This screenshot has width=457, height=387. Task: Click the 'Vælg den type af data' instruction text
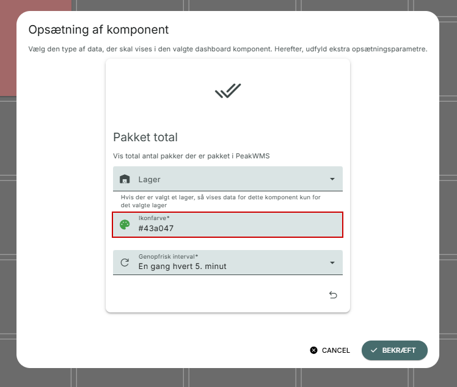coord(227,49)
